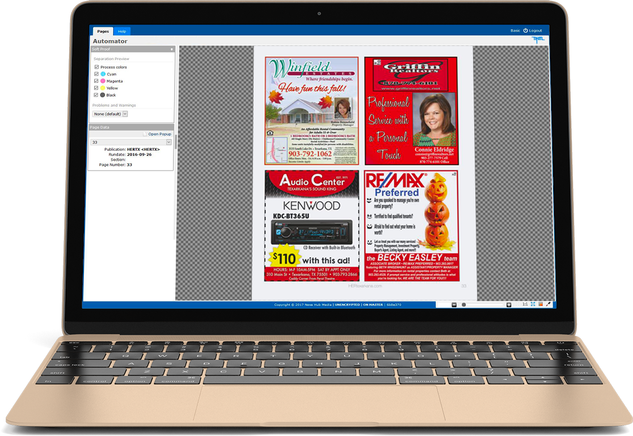633x436 pixels.
Task: Set zoom to 1:1 actual size
Action: tap(525, 304)
